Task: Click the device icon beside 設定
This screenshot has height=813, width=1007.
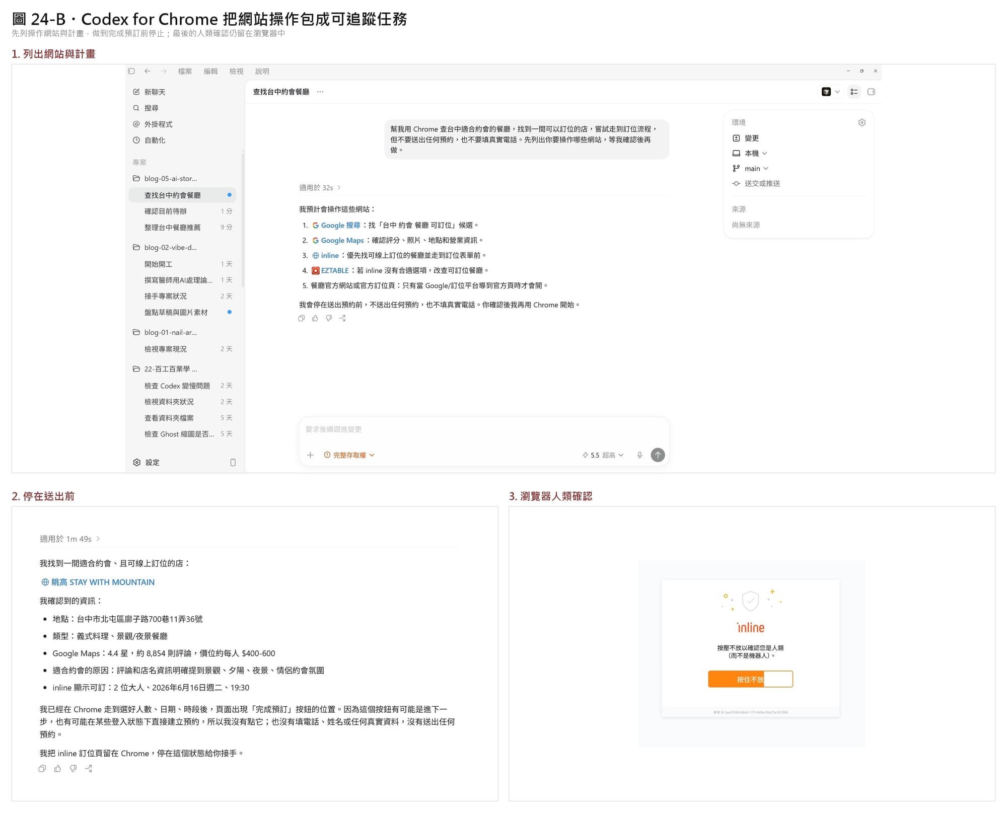Action: (233, 463)
